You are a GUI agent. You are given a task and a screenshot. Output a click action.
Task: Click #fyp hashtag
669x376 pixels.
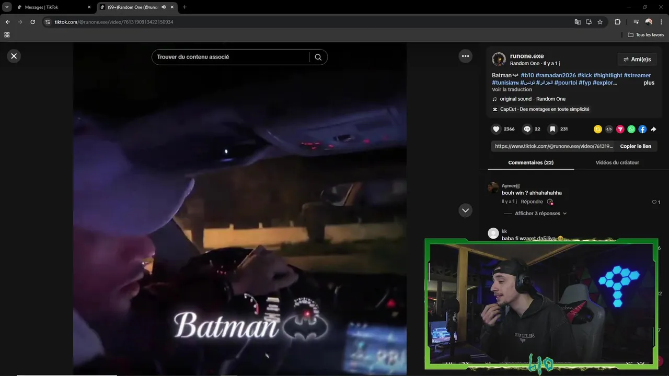(585, 83)
